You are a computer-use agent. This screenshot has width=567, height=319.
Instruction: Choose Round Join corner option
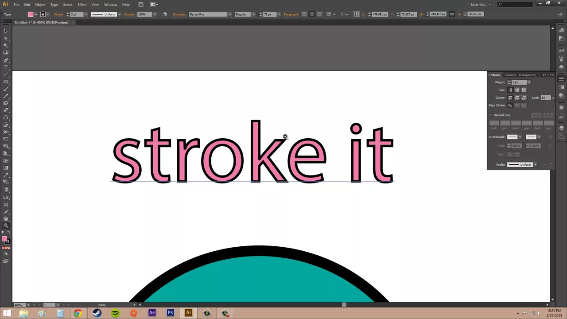(517, 98)
